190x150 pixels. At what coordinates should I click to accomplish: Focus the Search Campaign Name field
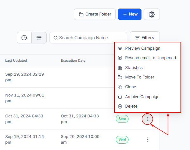click(88, 38)
